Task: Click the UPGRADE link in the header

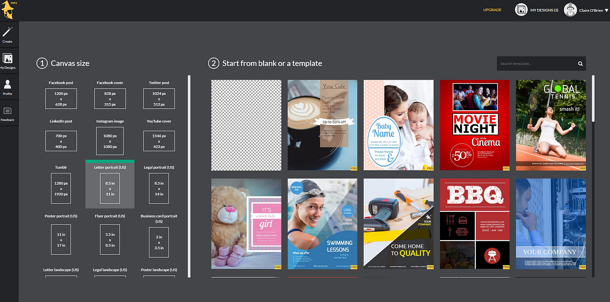Action: (x=491, y=10)
